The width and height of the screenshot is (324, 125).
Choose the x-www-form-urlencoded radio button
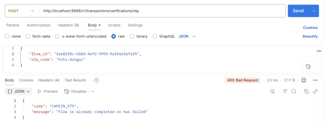[x=58, y=37]
